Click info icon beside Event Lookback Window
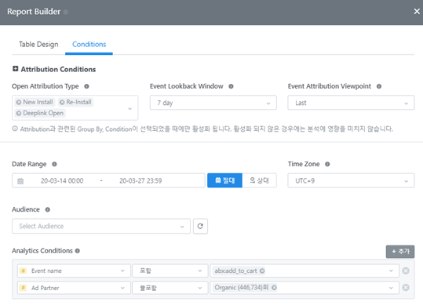Screen dimensions: 423x305 (231, 86)
